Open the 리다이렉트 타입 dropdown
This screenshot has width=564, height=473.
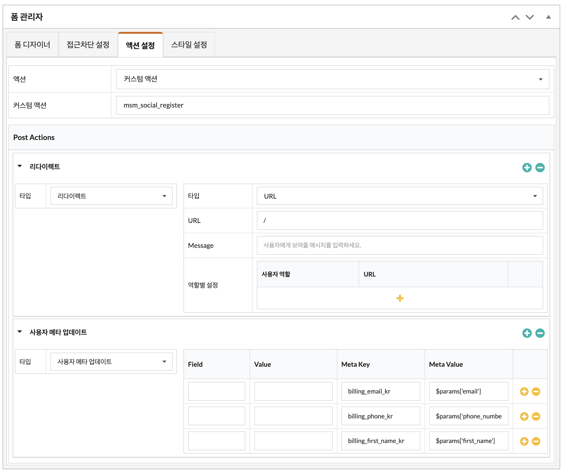(111, 196)
